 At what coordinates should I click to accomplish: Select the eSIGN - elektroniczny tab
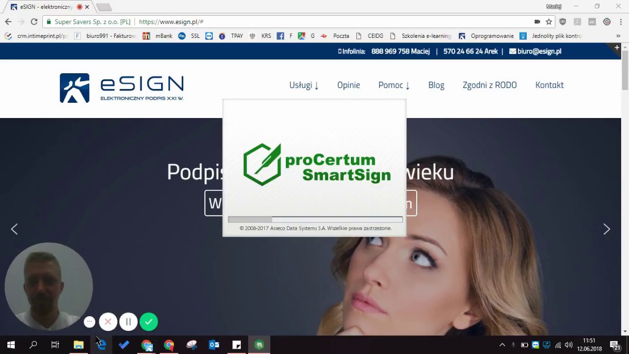[x=47, y=7]
